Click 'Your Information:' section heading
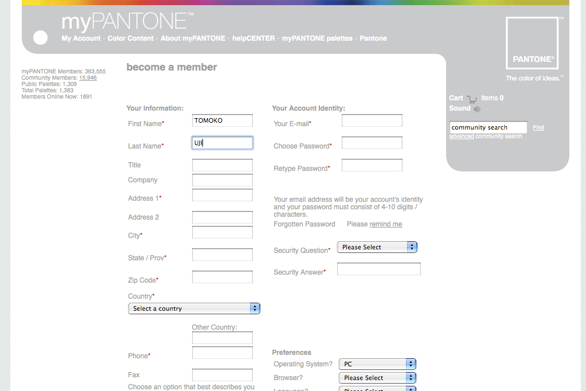The width and height of the screenshot is (586, 391). [155, 108]
